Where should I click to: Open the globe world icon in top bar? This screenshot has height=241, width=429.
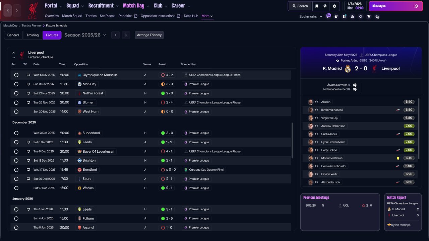pyautogui.click(x=325, y=6)
